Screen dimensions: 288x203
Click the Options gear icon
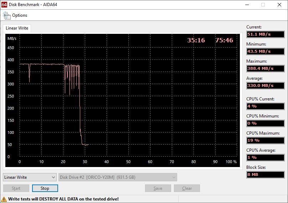point(7,16)
